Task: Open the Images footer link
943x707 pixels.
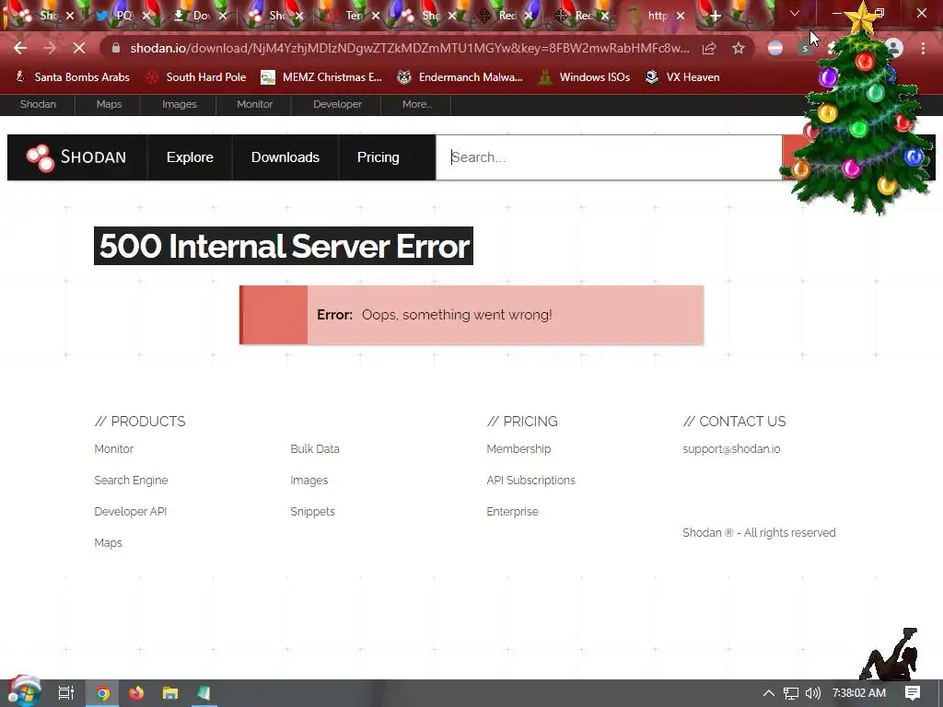Action: click(x=309, y=481)
